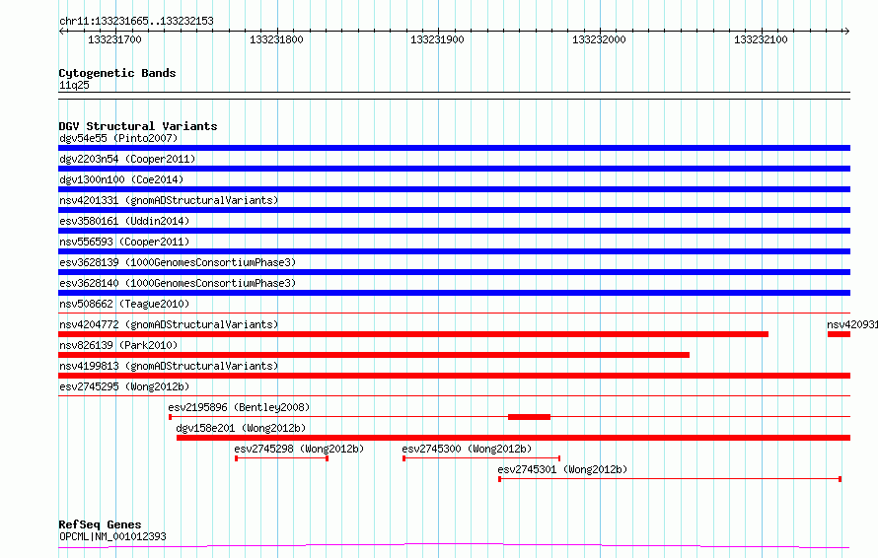This screenshot has height=558, width=878.
Task: Click the blue bar under esv3628140
Action: [x=454, y=293]
